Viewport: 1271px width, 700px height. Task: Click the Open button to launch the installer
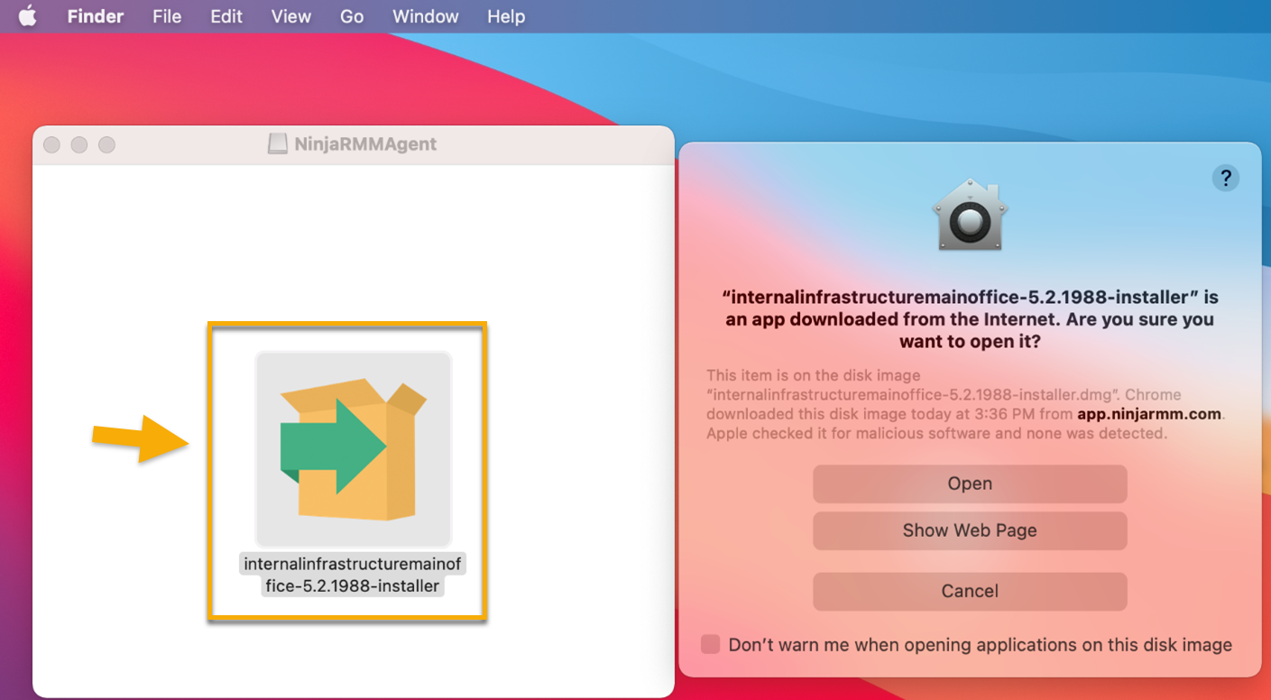point(969,484)
